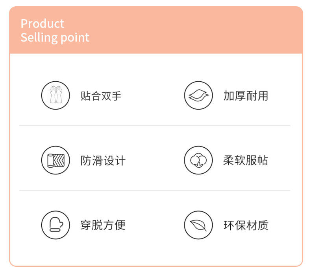Tap the 环保材质 feature text
311x275 pixels.
pos(246,225)
